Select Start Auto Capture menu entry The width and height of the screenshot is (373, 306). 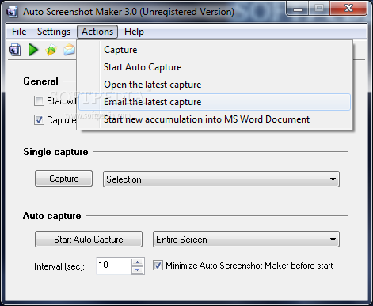click(x=215, y=67)
